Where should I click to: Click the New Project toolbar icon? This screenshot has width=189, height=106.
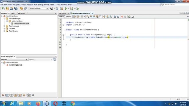(x=7, y=9)
